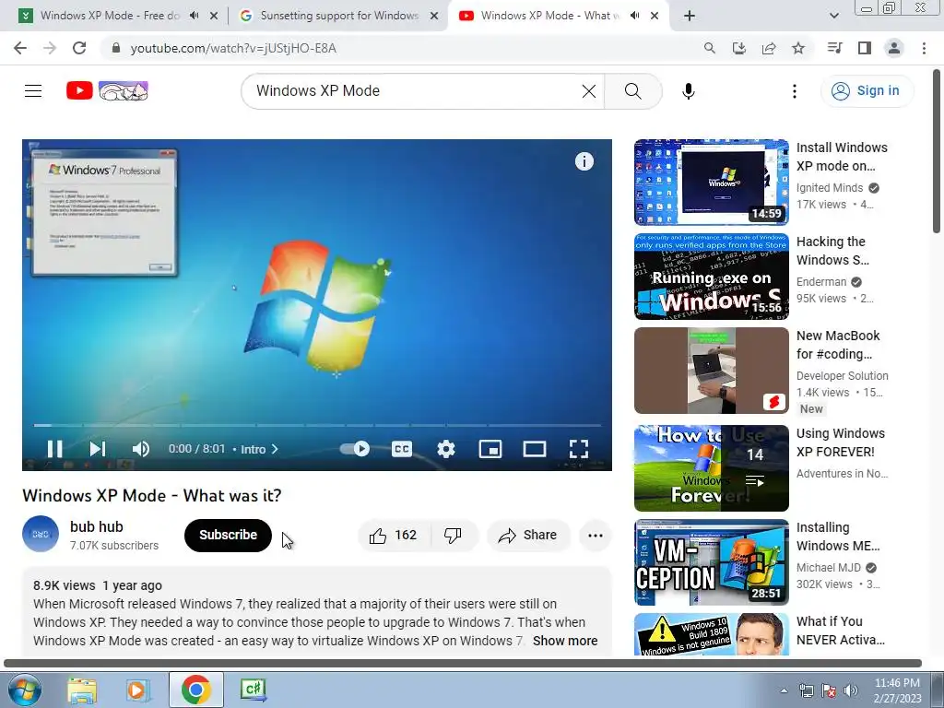Click the address bar URL
The height and width of the screenshot is (708, 944).
click(x=233, y=48)
